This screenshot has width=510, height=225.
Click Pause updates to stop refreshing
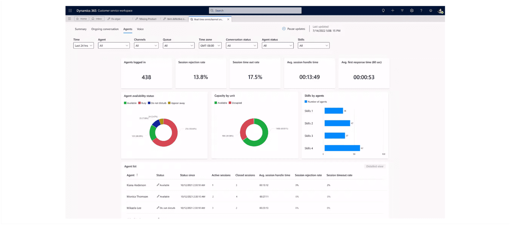click(294, 29)
